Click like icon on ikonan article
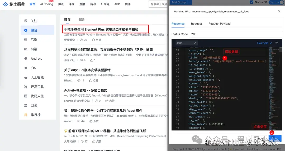Image resolution: width=285 pixels, height=151 pixels. click(91, 121)
